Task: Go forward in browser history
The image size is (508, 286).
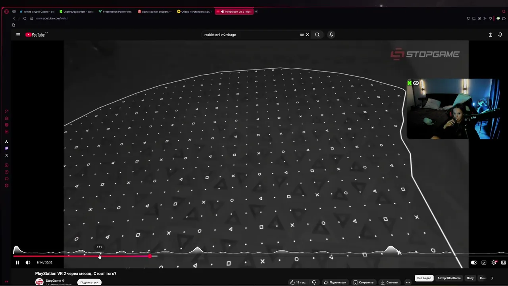Action: tap(19, 18)
